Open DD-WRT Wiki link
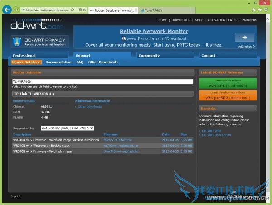This screenshot has width=272, height=205. point(211,131)
